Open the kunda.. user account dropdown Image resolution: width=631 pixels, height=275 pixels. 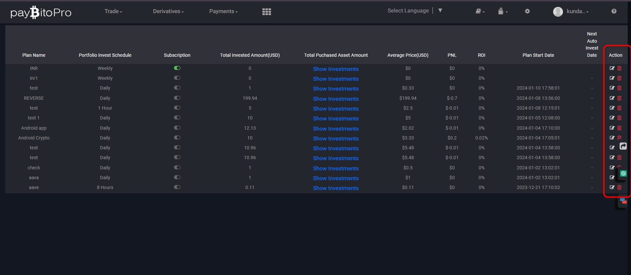[572, 11]
